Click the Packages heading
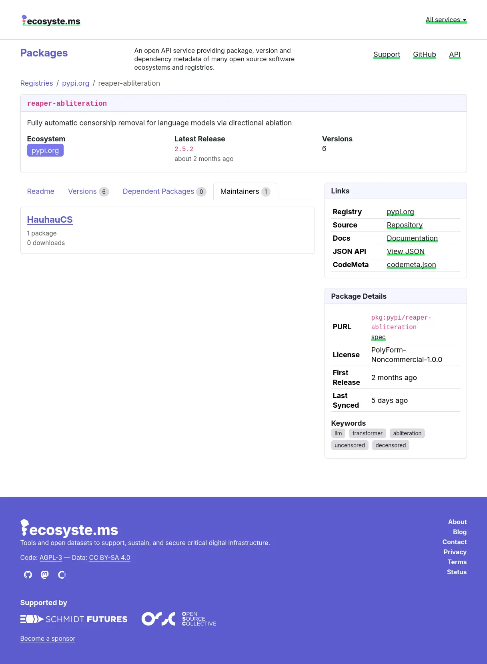Viewport: 487px width, 664px height. pos(44,53)
